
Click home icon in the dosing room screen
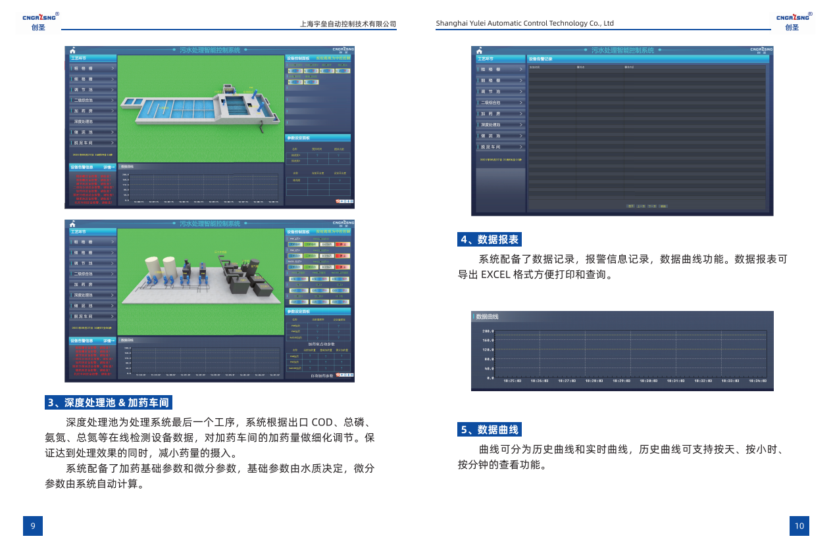tap(73, 224)
